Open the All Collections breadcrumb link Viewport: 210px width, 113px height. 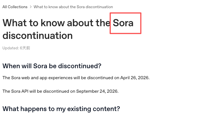pos(15,7)
